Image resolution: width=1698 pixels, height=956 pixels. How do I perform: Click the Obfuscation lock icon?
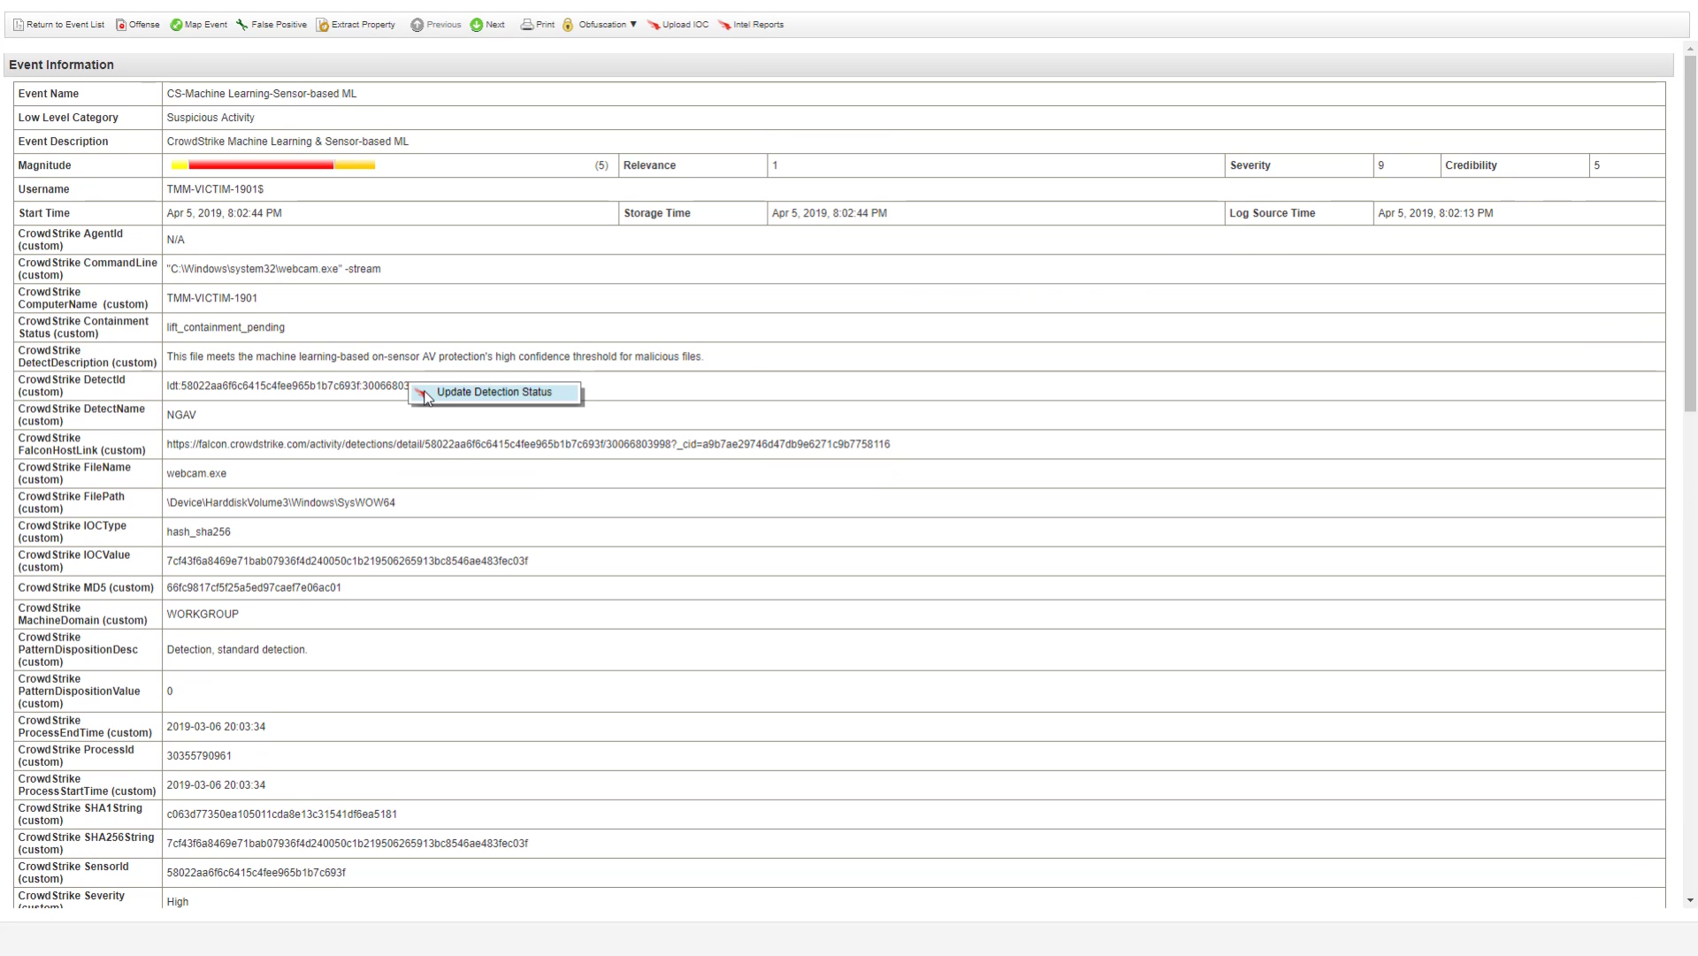(x=568, y=25)
